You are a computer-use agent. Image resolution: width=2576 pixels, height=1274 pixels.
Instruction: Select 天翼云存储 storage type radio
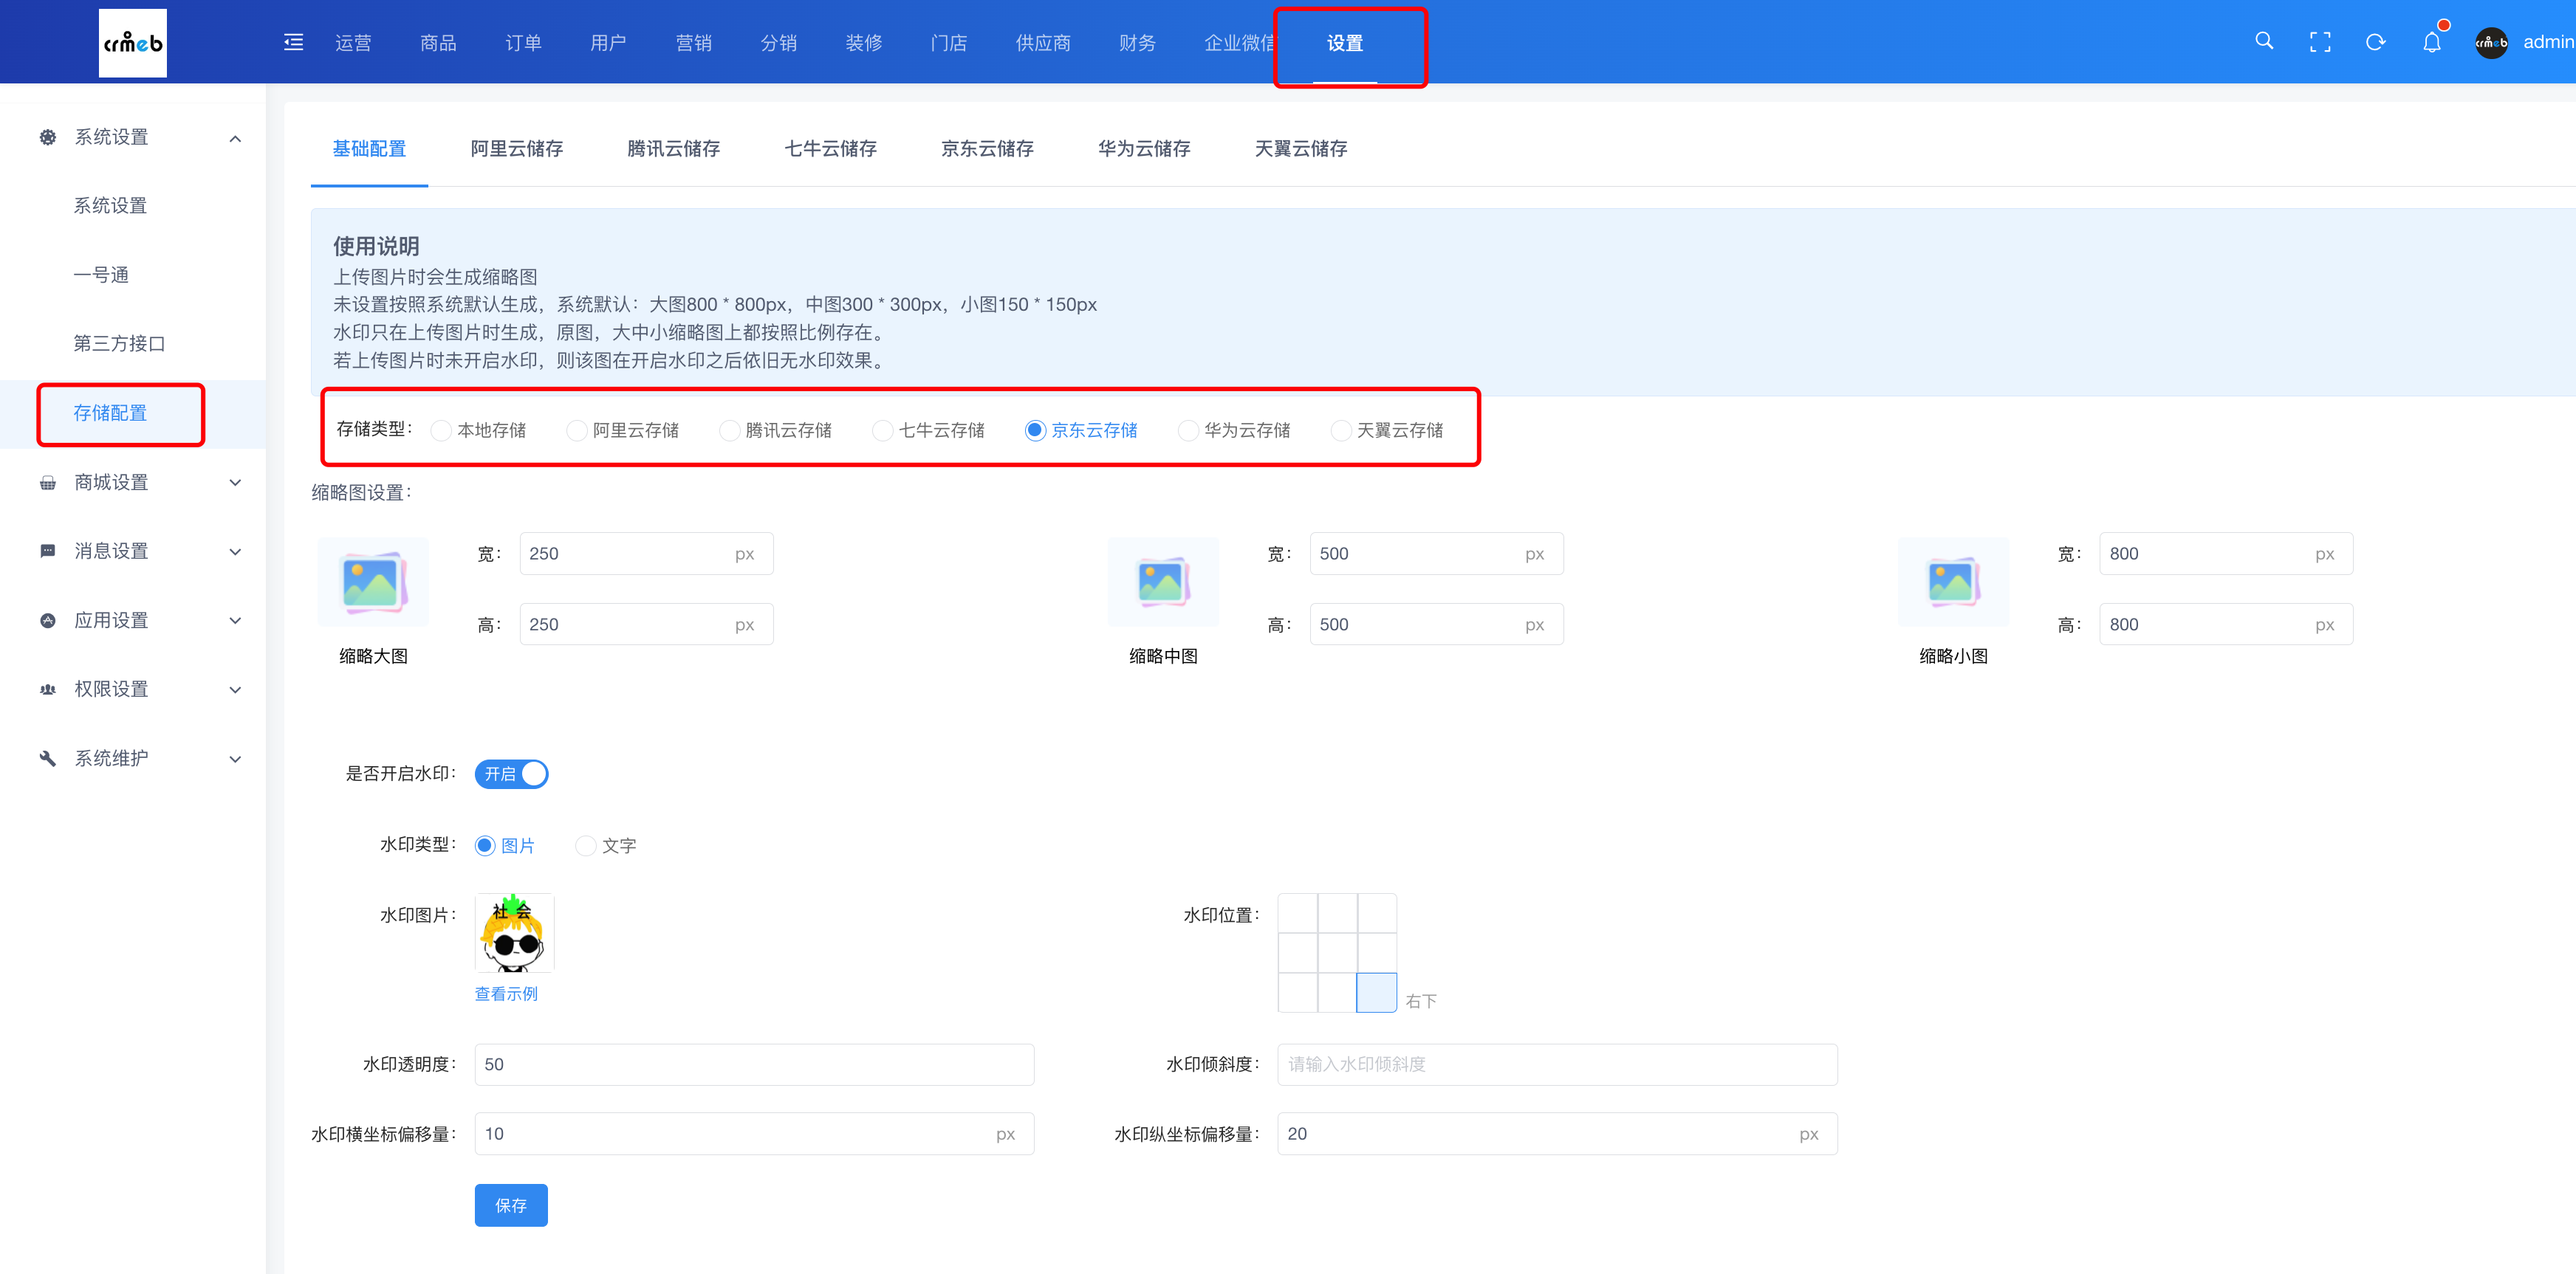coord(1342,430)
